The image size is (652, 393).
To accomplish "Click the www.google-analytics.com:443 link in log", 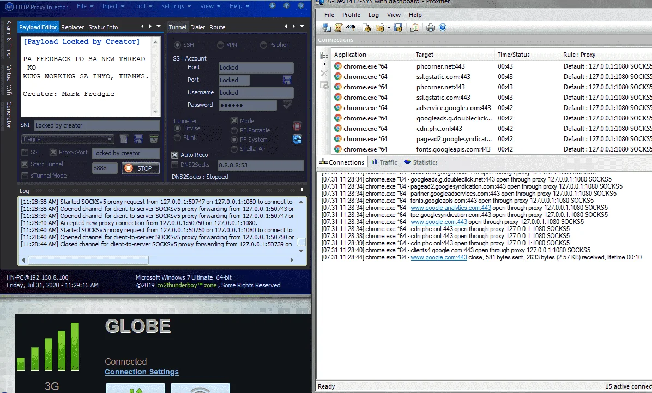I will coord(451,208).
